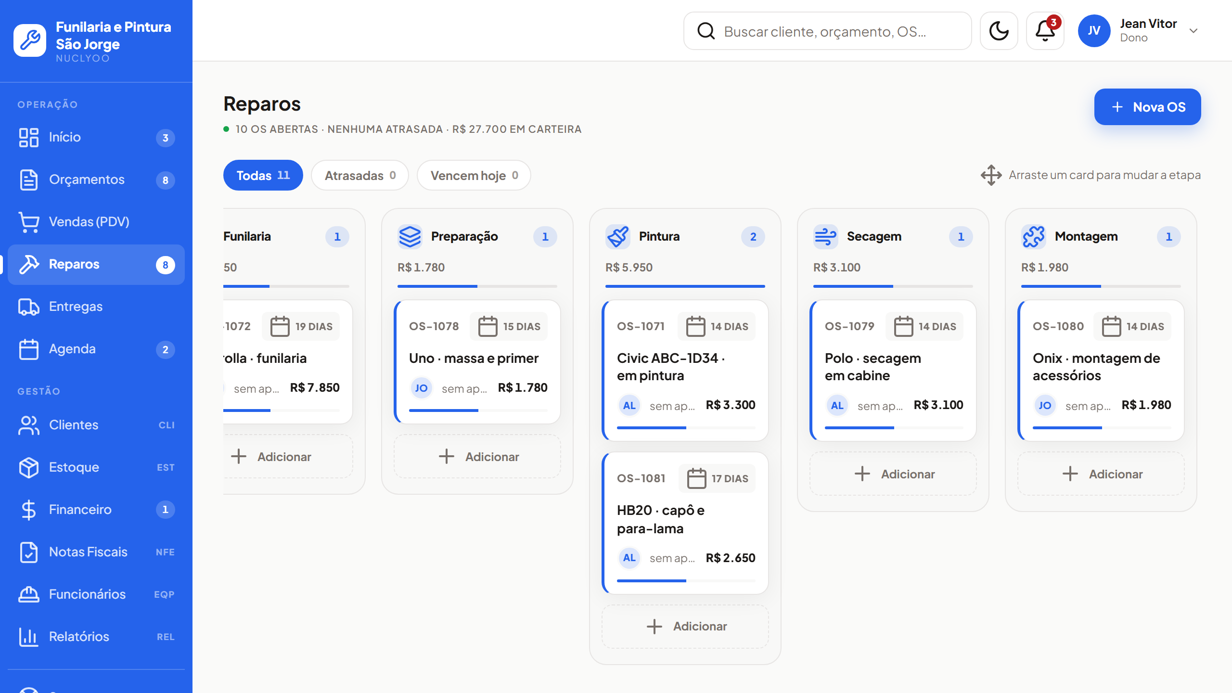Toggle dark mode with moon icon
The image size is (1232, 693).
coord(999,31)
